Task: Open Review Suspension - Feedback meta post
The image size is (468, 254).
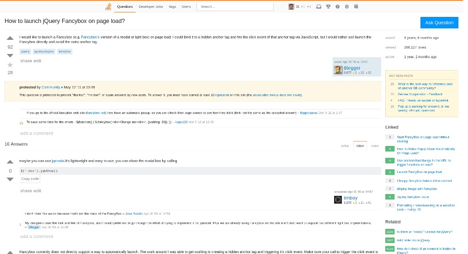Action: pos(420,94)
